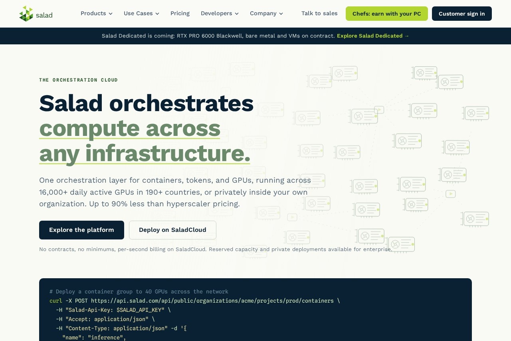
Task: Go to the Pricing page
Action: pos(180,13)
